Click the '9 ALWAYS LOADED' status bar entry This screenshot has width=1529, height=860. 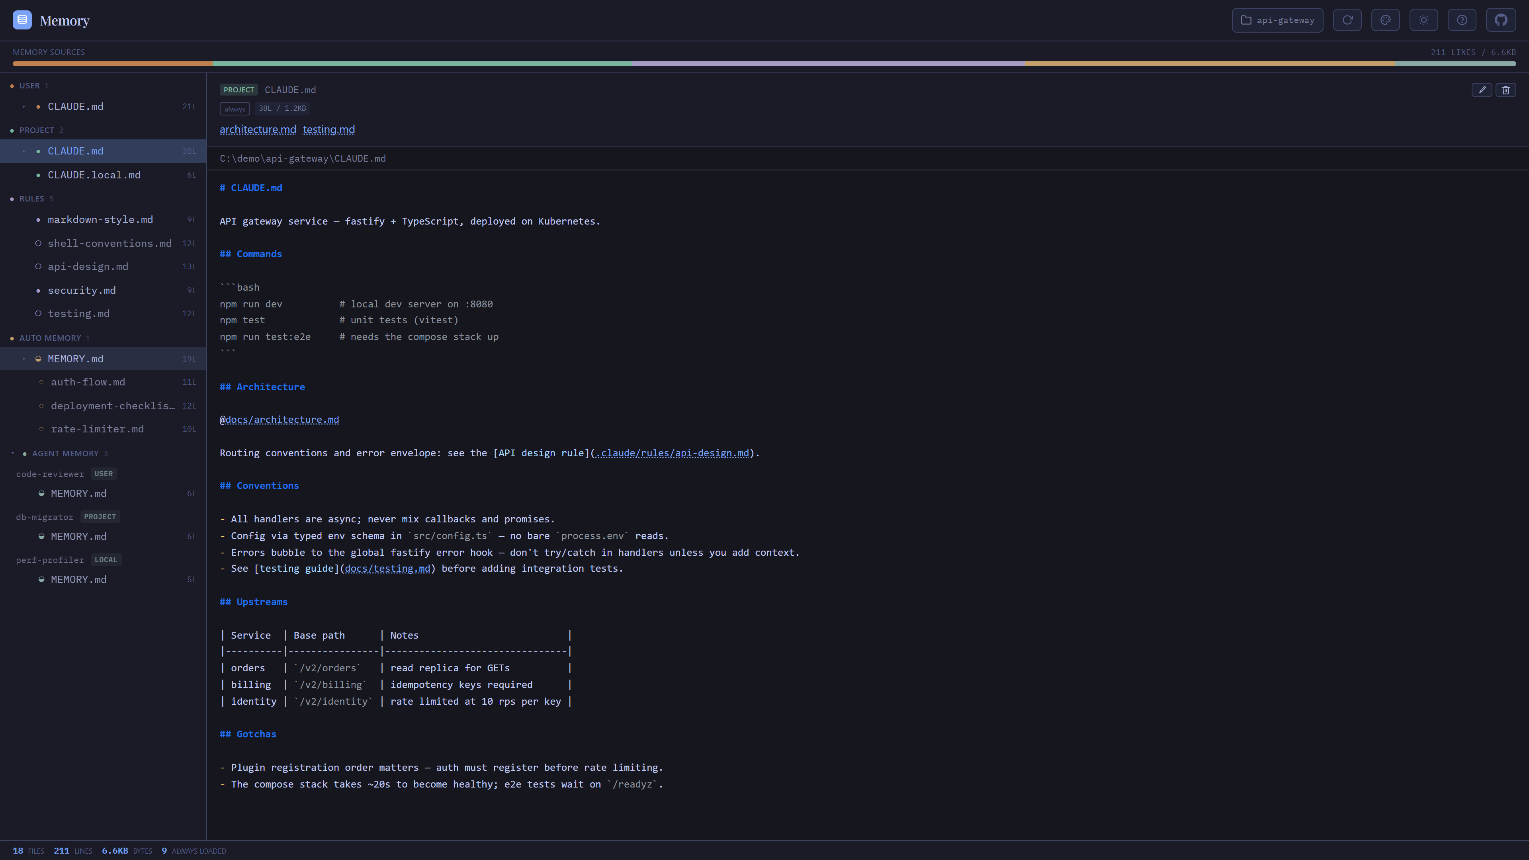(194, 851)
